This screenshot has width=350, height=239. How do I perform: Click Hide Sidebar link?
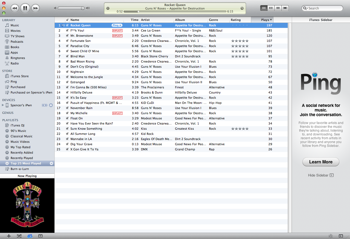(x=321, y=175)
